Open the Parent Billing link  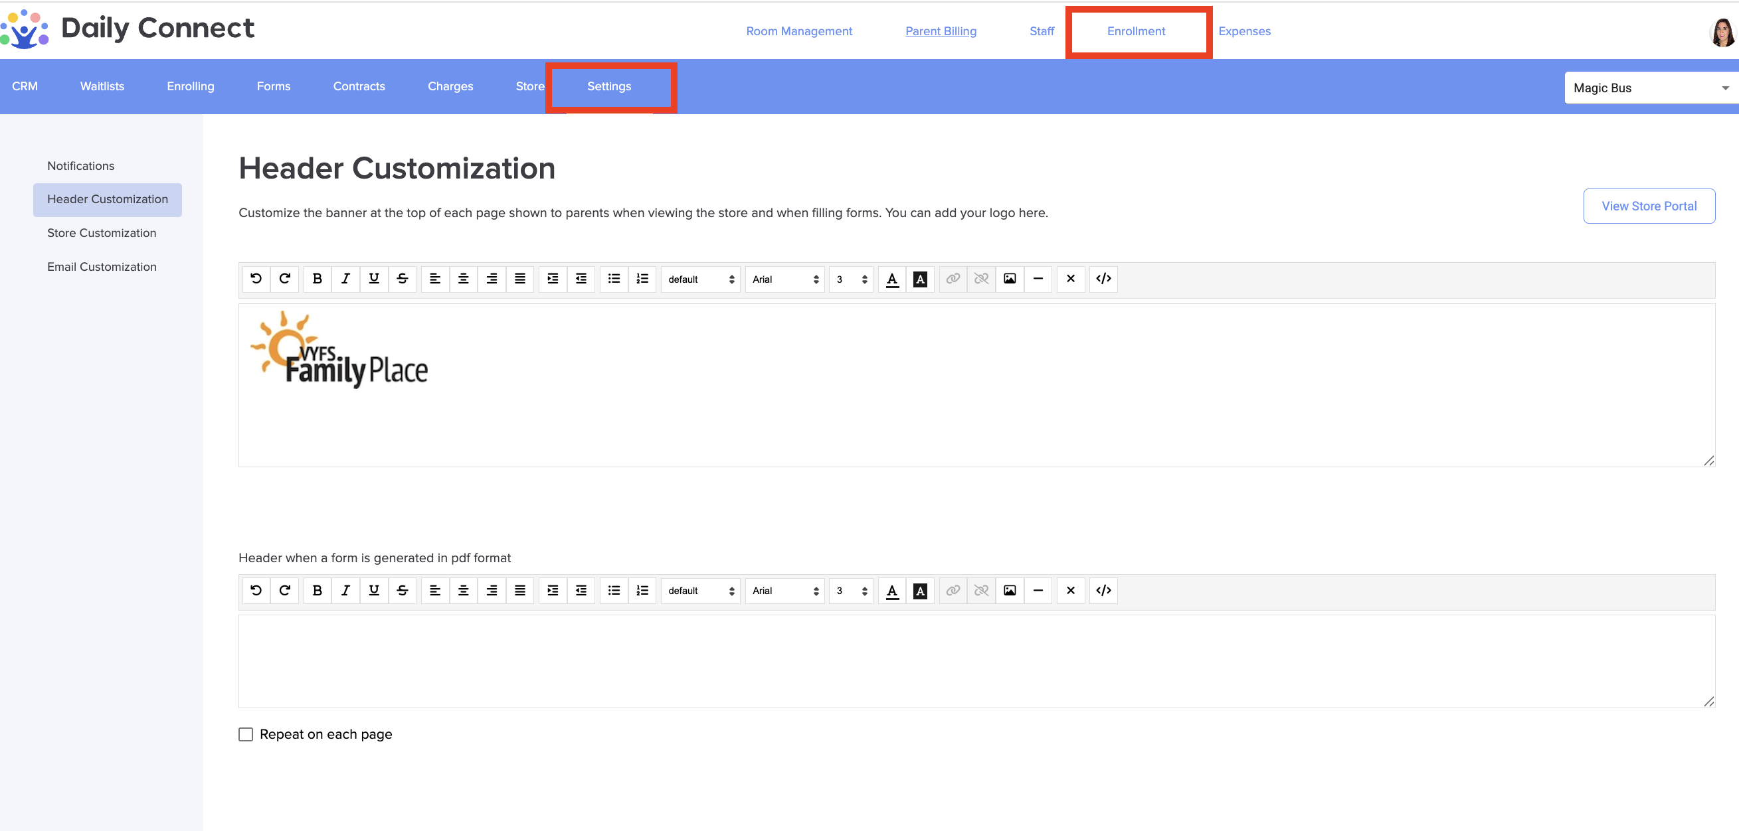(x=941, y=31)
